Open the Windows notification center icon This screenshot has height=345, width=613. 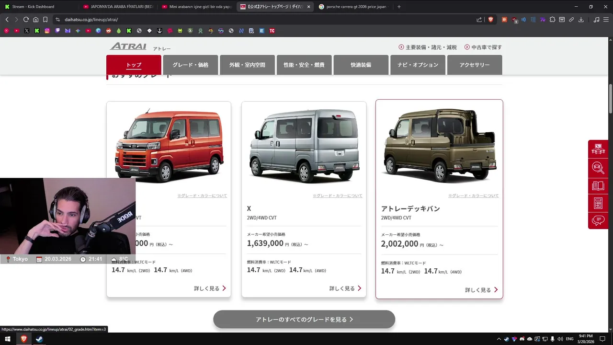click(602, 339)
